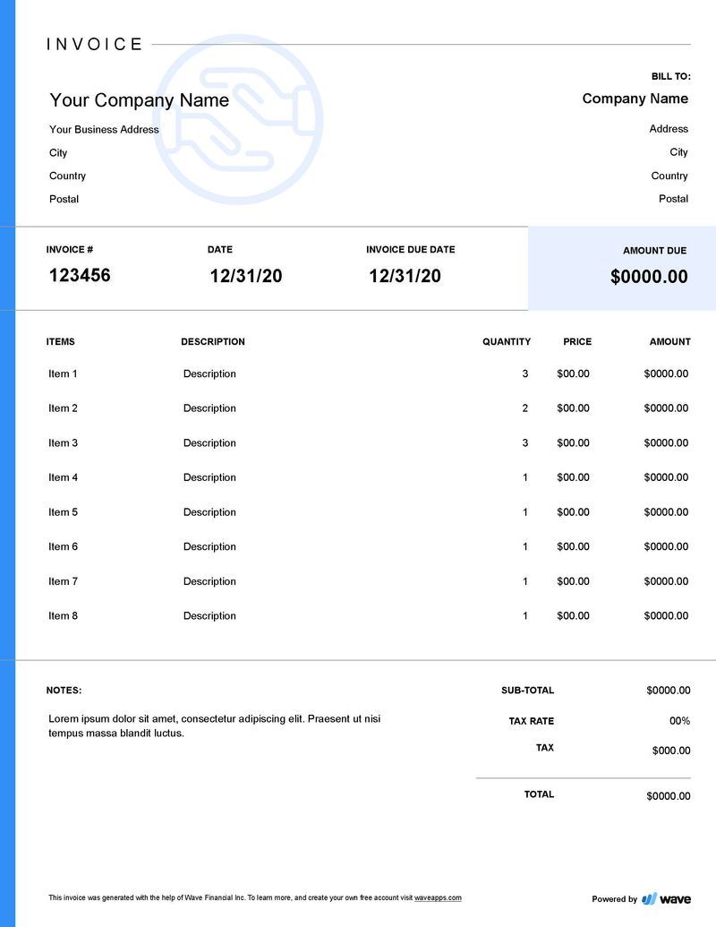Select the 'Item 5' cell
Image resolution: width=716 pixels, height=927 pixels.
click(63, 512)
